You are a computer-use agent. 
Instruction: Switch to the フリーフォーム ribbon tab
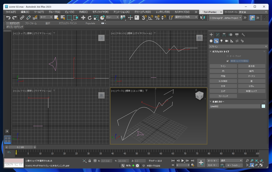31,23
